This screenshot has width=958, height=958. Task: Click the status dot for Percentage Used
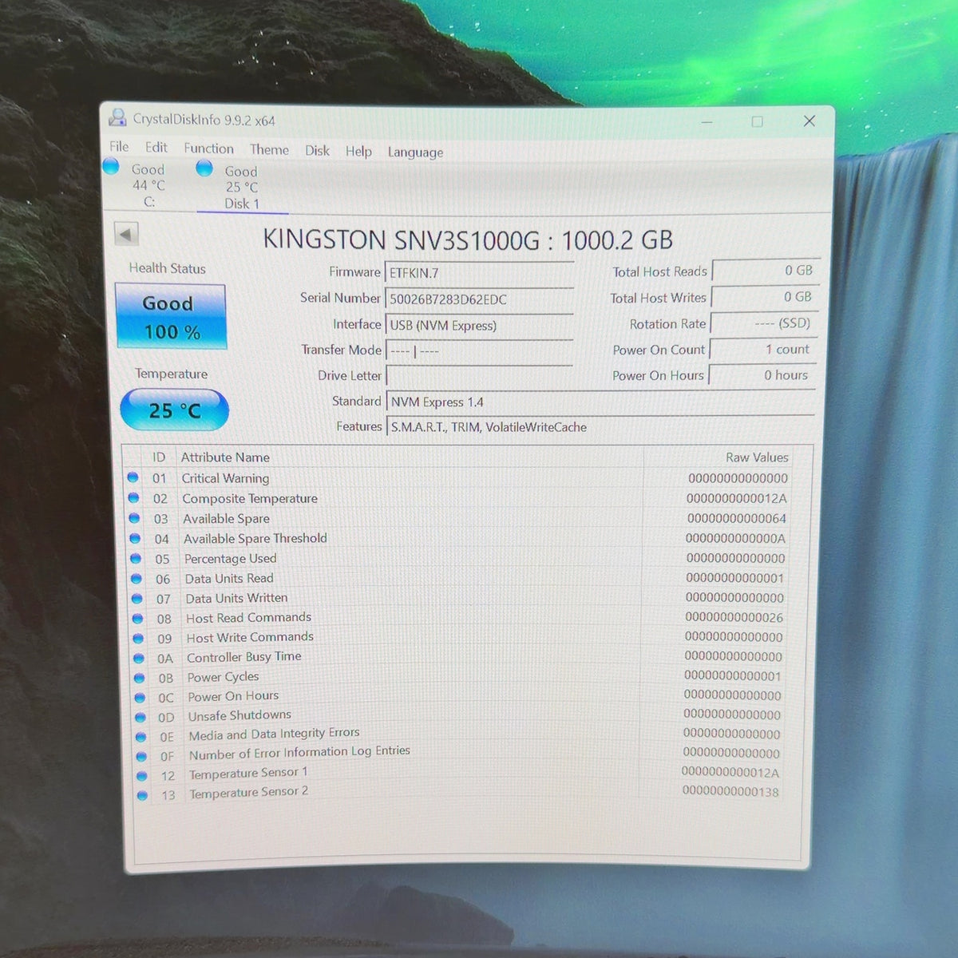[x=136, y=558]
